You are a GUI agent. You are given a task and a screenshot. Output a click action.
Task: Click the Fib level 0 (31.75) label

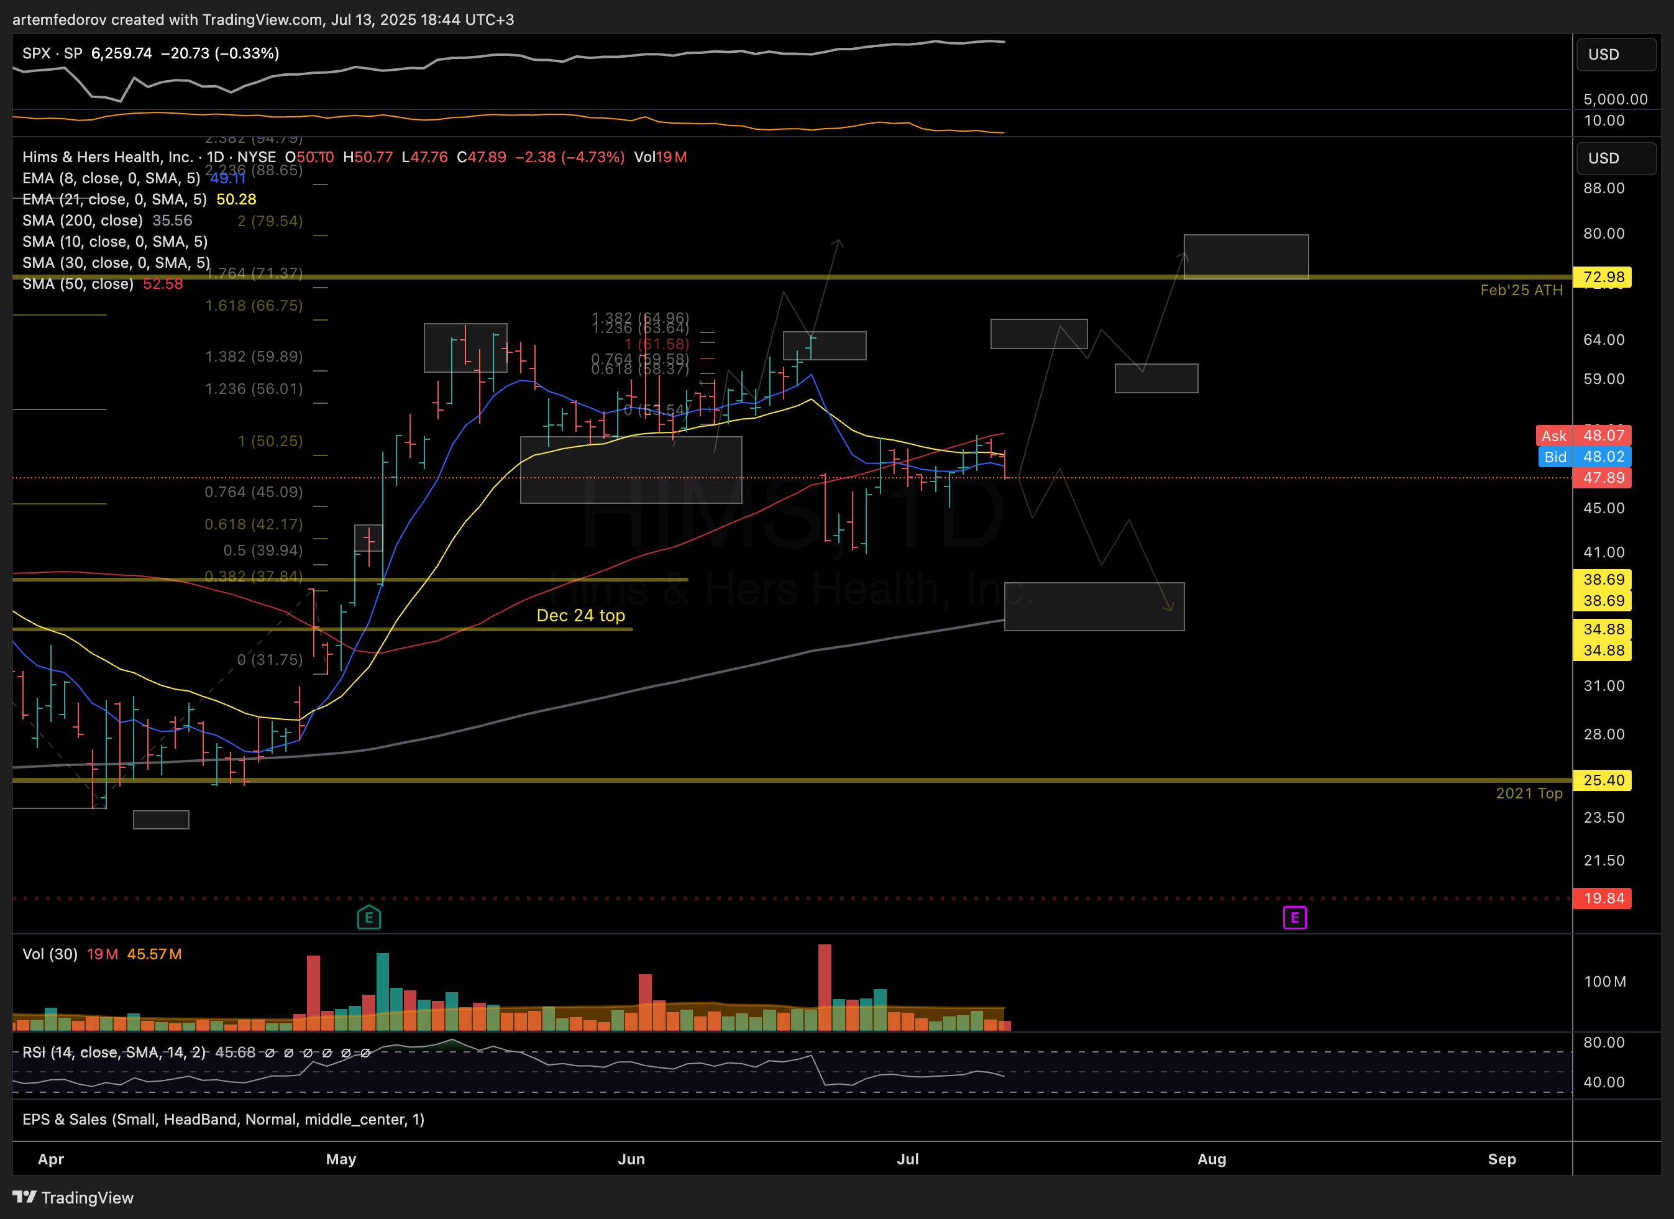pyautogui.click(x=270, y=660)
